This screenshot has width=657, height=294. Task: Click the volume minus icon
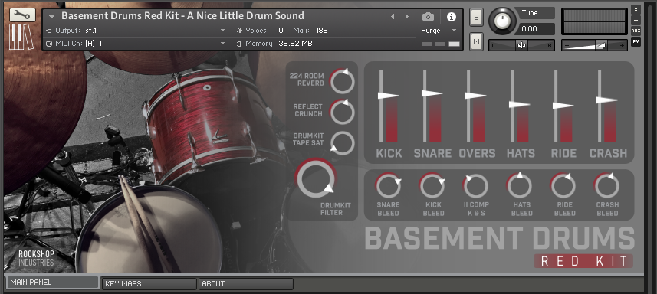(x=567, y=45)
